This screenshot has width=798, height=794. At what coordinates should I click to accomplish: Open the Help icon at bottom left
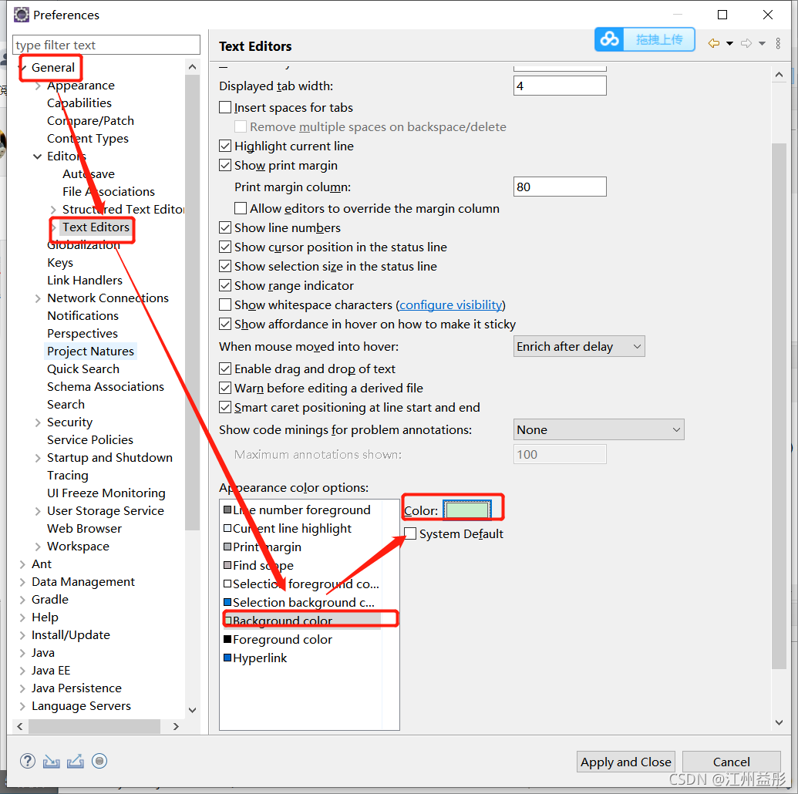[28, 761]
